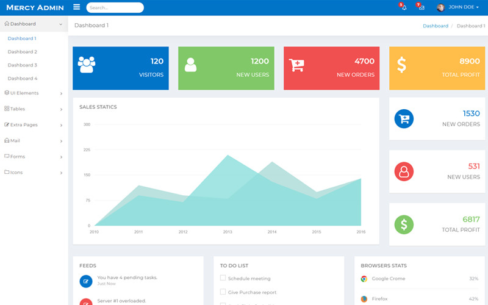Viewport: 488px width, 305px height.
Task: Expand the Extra Pages sidebar section
Action: click(x=34, y=125)
